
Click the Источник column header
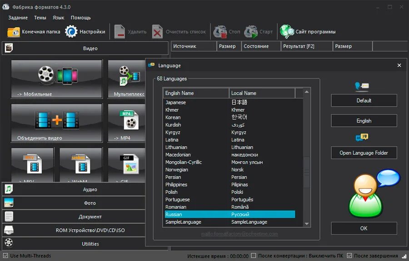coord(194,46)
